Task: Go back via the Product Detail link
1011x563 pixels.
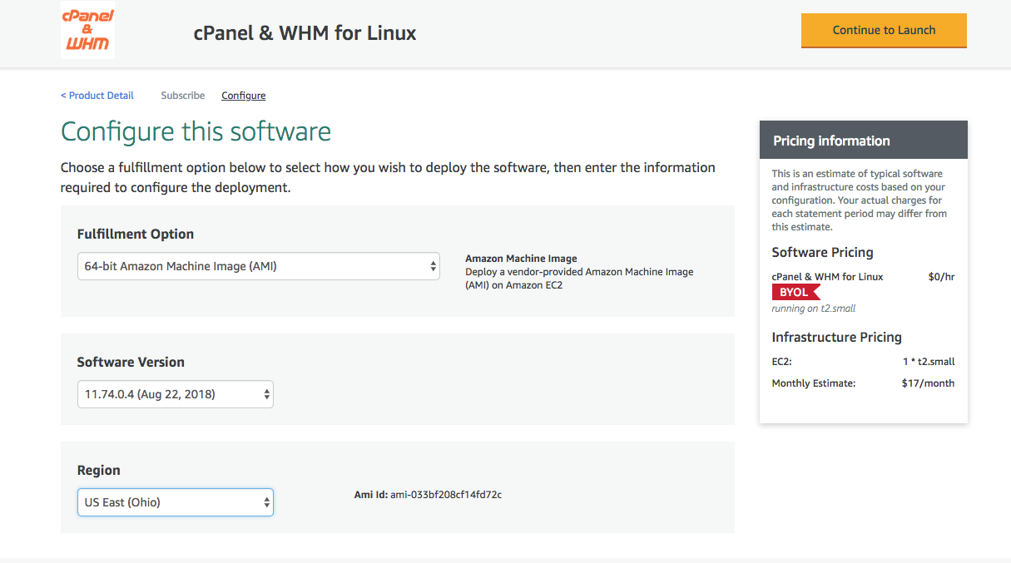Action: point(97,95)
